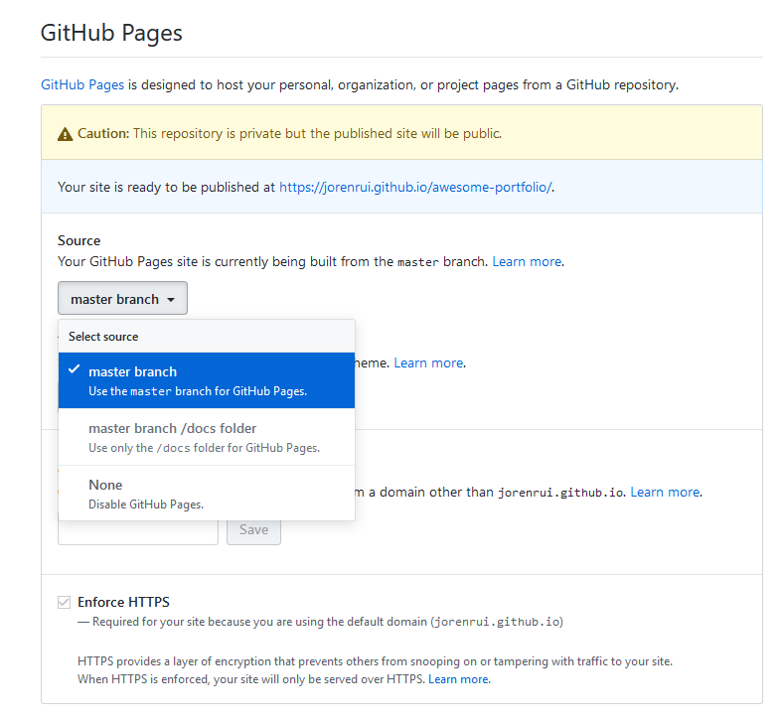
Task: Click Learn more link about HTTPS
Action: coord(458,679)
